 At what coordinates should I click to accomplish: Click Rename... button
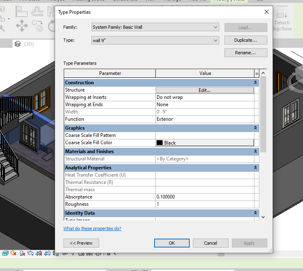246,53
